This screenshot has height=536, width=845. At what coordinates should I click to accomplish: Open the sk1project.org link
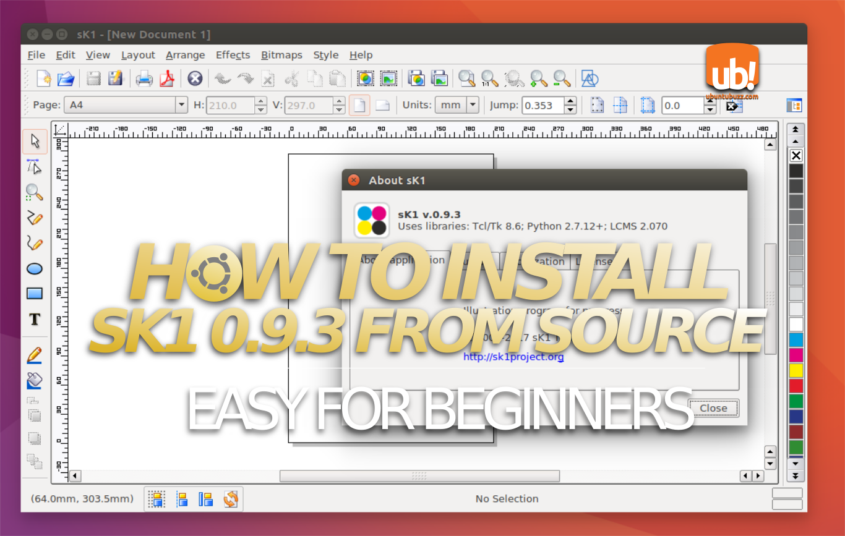pos(513,357)
